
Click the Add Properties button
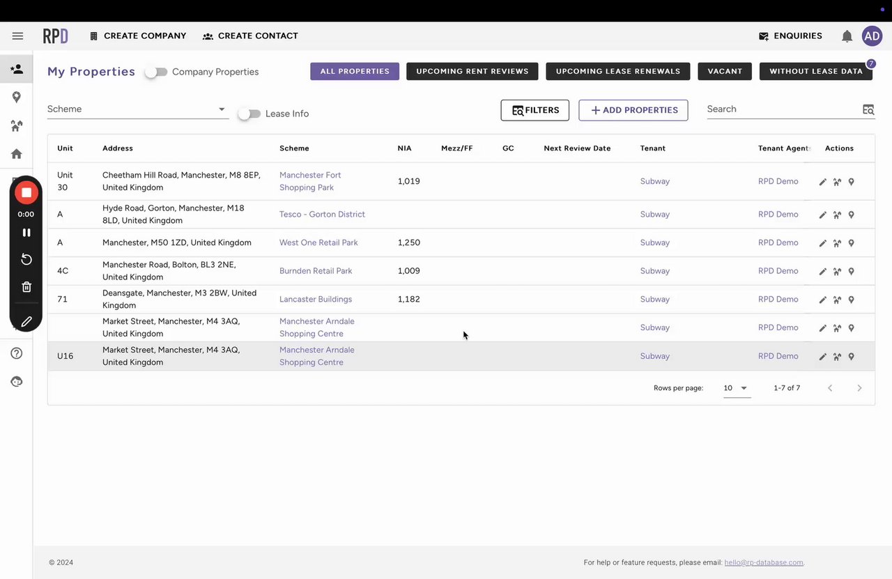633,110
